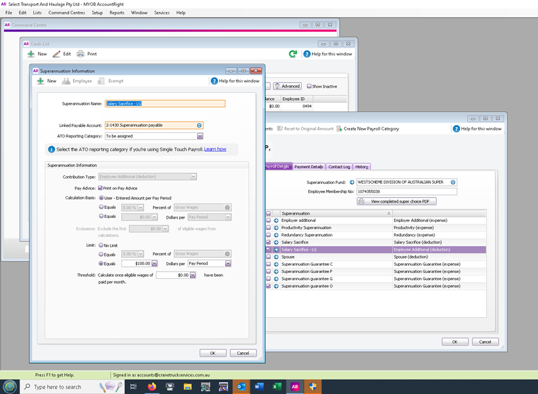Image resolution: width=538 pixels, height=394 pixels.
Task: Tick the Employer additional checkbox
Action: tap(268, 220)
